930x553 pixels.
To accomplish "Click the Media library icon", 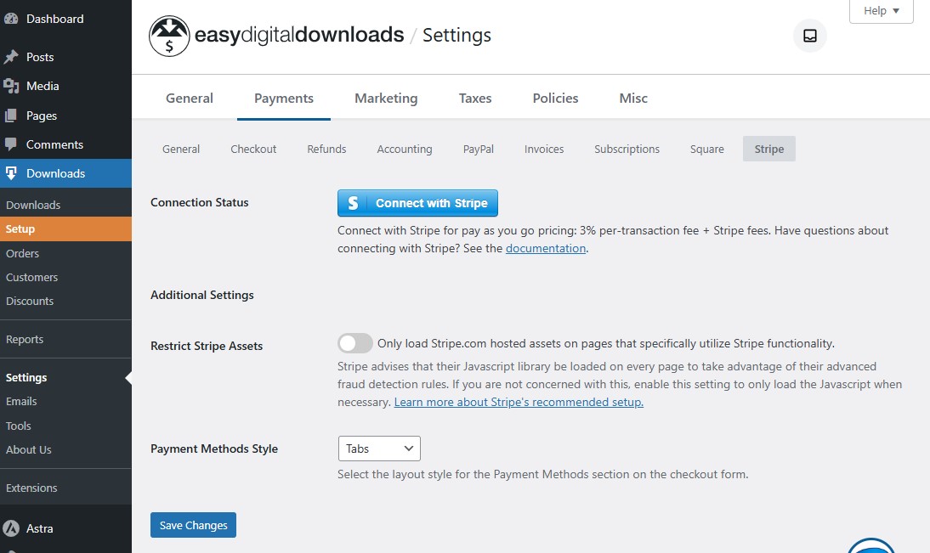I will [x=11, y=86].
